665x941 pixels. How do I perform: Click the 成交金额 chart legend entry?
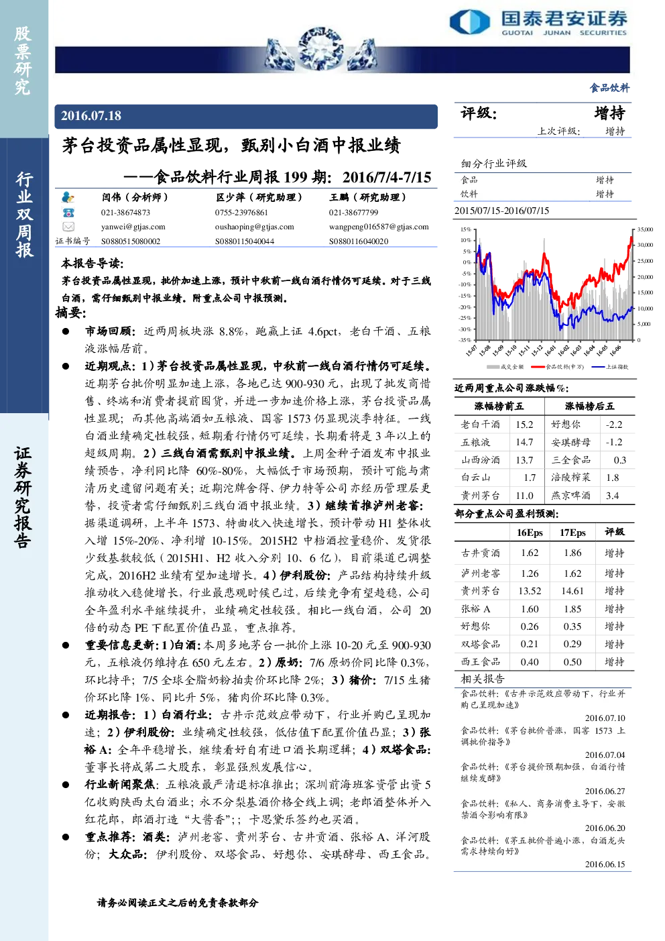[x=505, y=367]
